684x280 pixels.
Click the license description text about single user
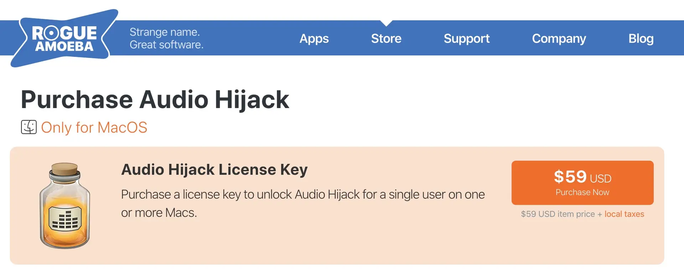[303, 203]
